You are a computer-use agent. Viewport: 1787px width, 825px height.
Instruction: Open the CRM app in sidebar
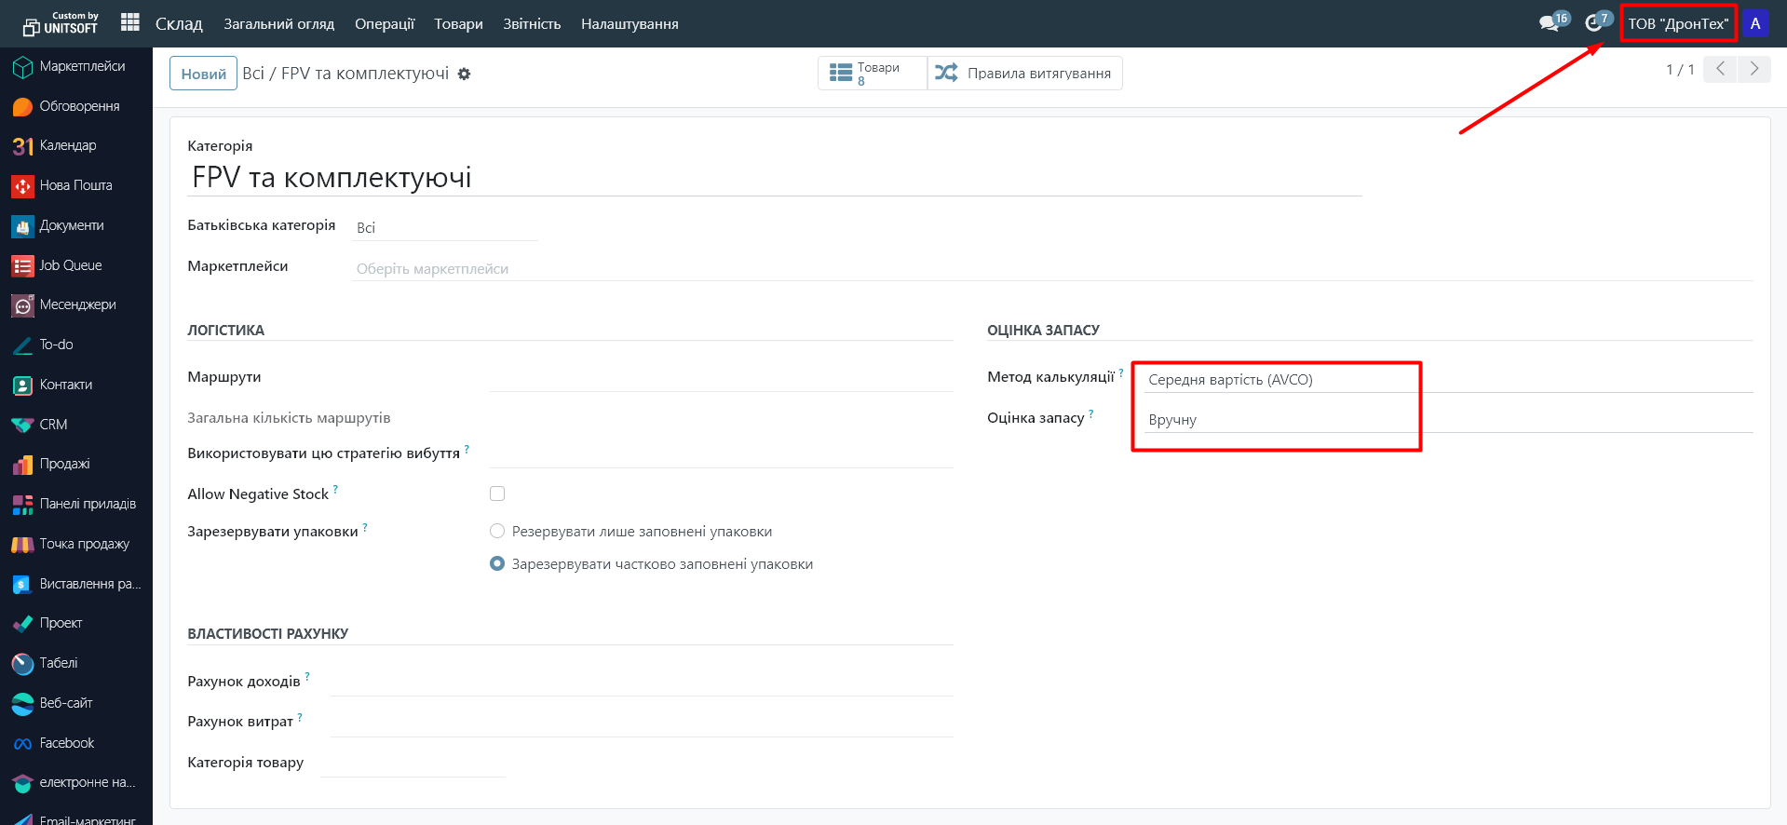pyautogui.click(x=53, y=425)
